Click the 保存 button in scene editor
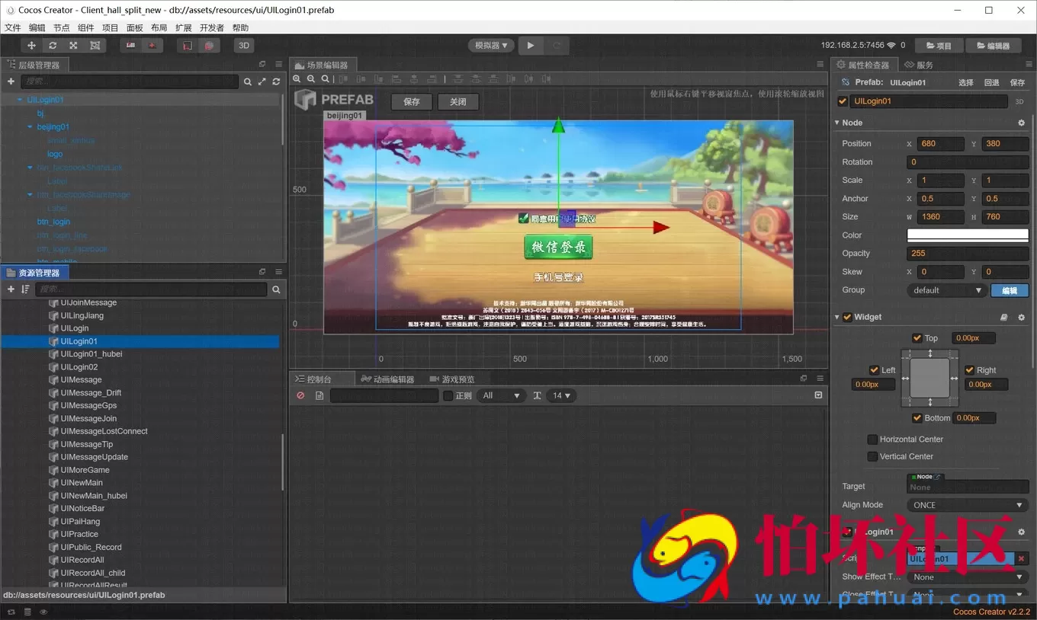1037x620 pixels. point(412,102)
